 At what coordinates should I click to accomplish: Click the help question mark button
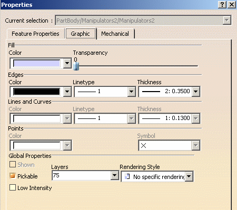click(222, 5)
